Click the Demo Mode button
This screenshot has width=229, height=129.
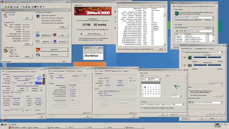(54, 55)
